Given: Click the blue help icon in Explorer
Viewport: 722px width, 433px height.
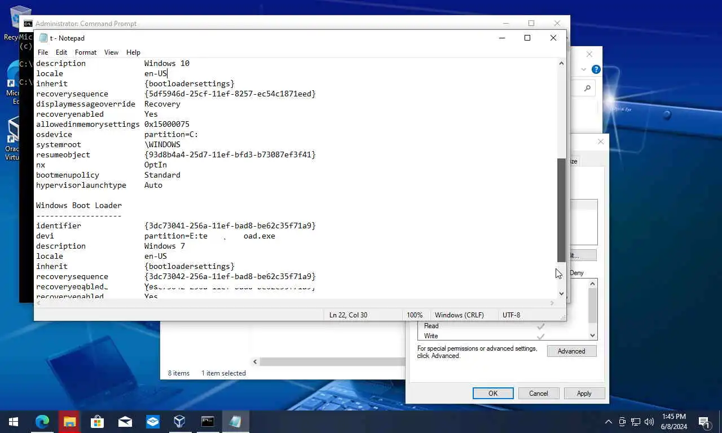Looking at the screenshot, I should 596,70.
